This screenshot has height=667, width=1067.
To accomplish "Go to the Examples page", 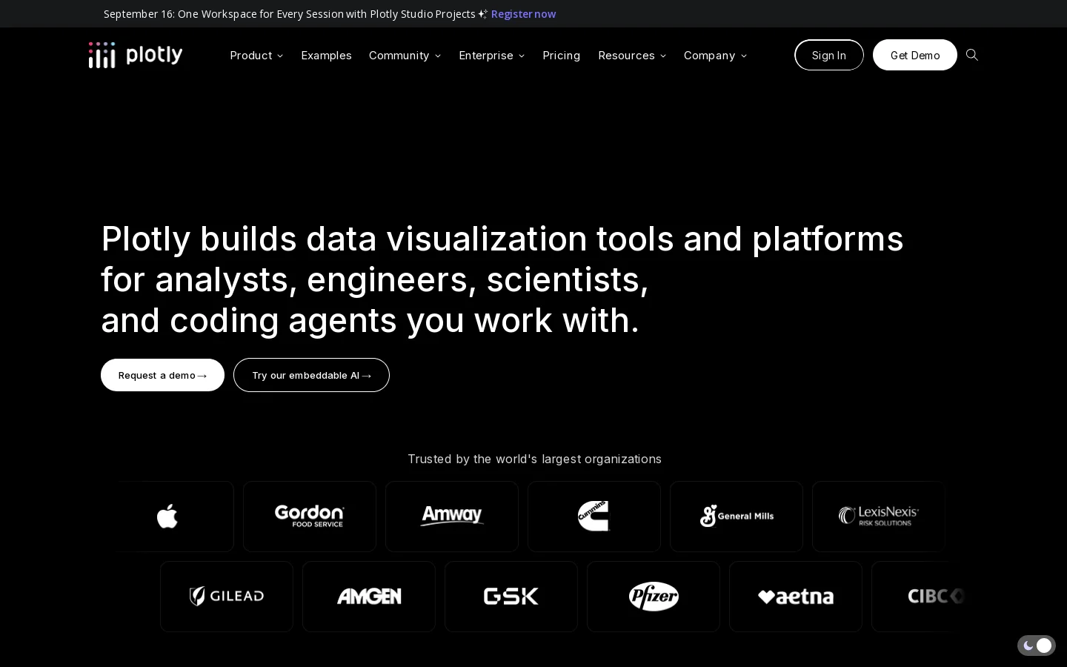I will [326, 56].
